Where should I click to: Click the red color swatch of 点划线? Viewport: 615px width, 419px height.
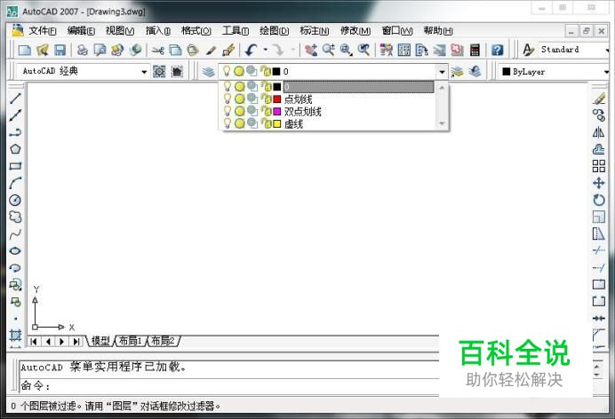(277, 99)
